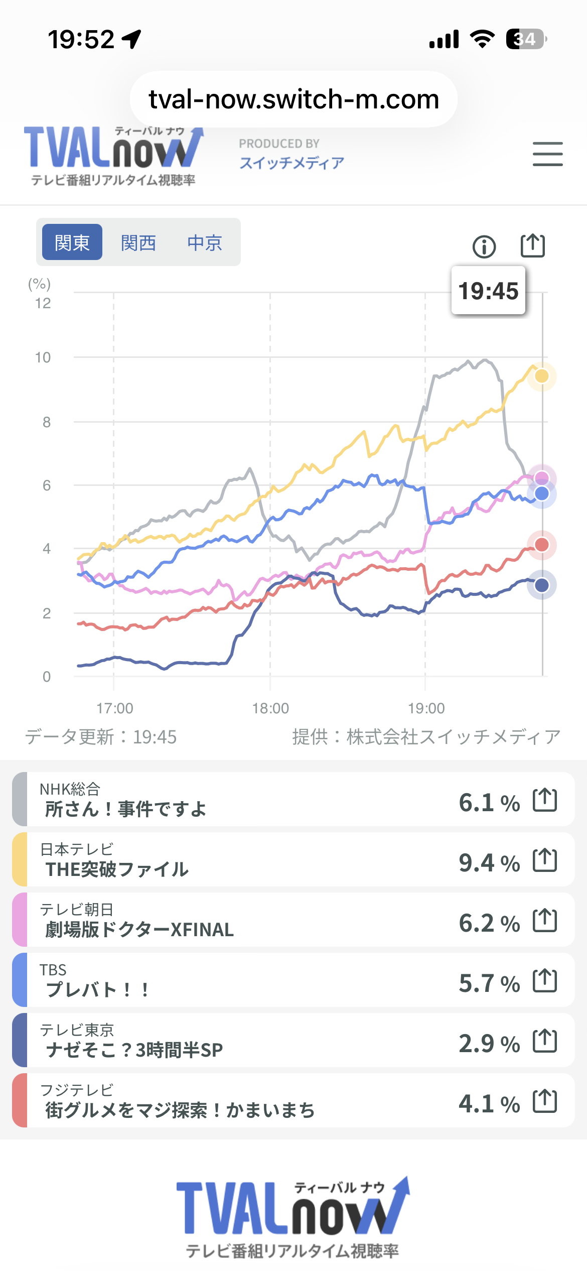Click the dark blue テレビ東京 chart point
Screen dimensions: 587x1271
click(542, 585)
